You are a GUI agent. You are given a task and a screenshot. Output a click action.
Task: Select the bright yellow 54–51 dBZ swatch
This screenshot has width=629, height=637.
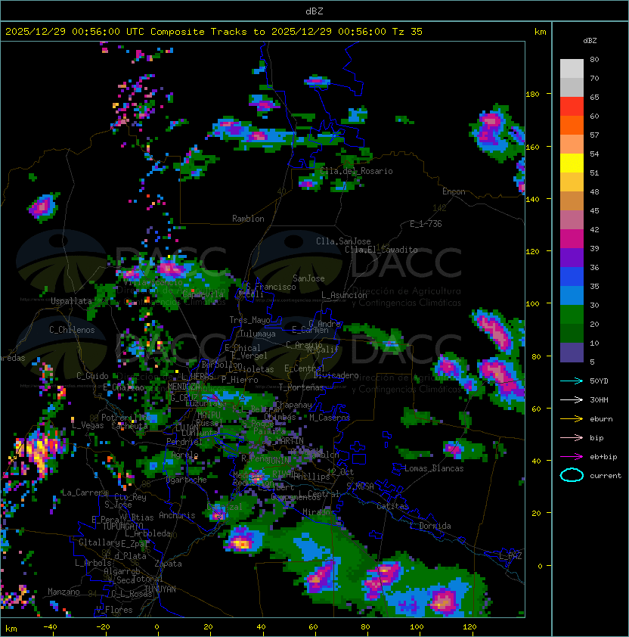click(x=572, y=163)
